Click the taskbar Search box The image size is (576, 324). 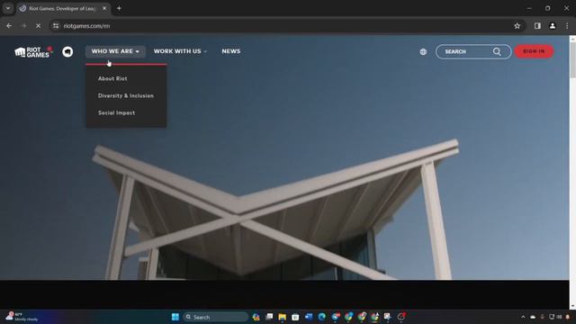tap(216, 317)
